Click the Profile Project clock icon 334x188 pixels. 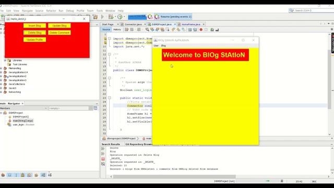(120, 17)
